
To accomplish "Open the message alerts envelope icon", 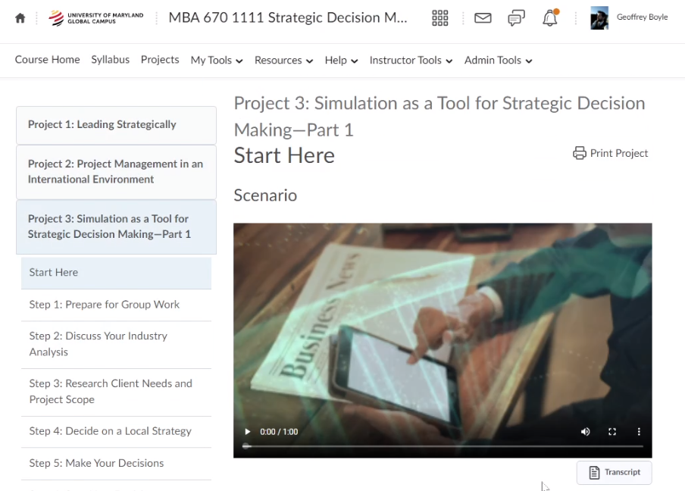I will (483, 18).
